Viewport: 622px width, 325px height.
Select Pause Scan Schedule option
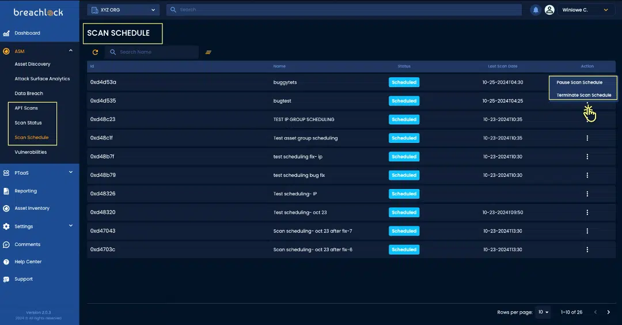(x=579, y=82)
